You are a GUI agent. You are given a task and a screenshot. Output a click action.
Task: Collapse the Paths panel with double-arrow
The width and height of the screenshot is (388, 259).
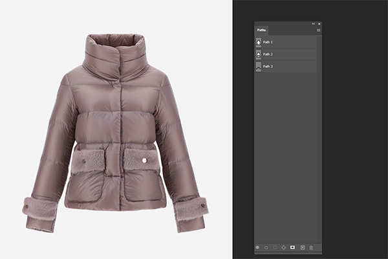coord(313,24)
